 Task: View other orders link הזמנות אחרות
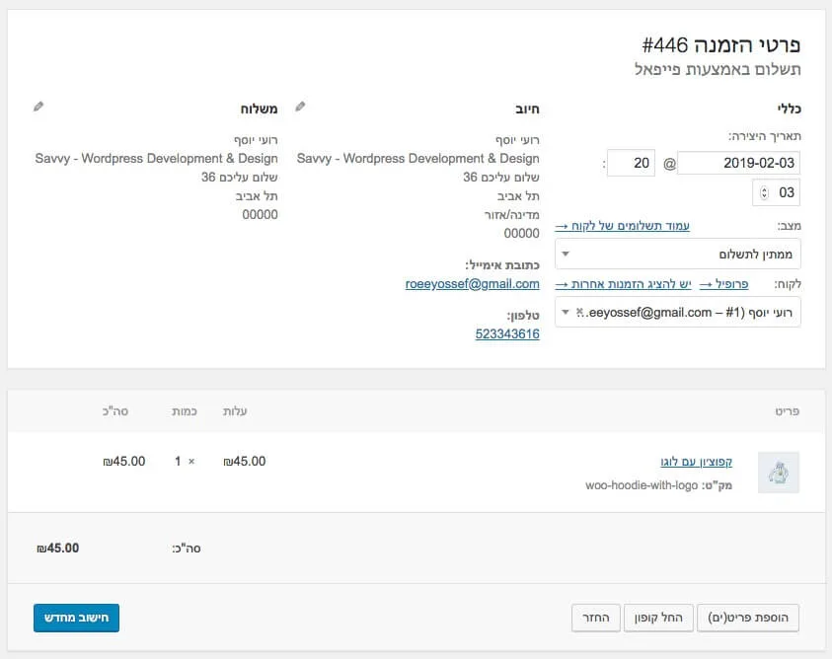coord(624,284)
